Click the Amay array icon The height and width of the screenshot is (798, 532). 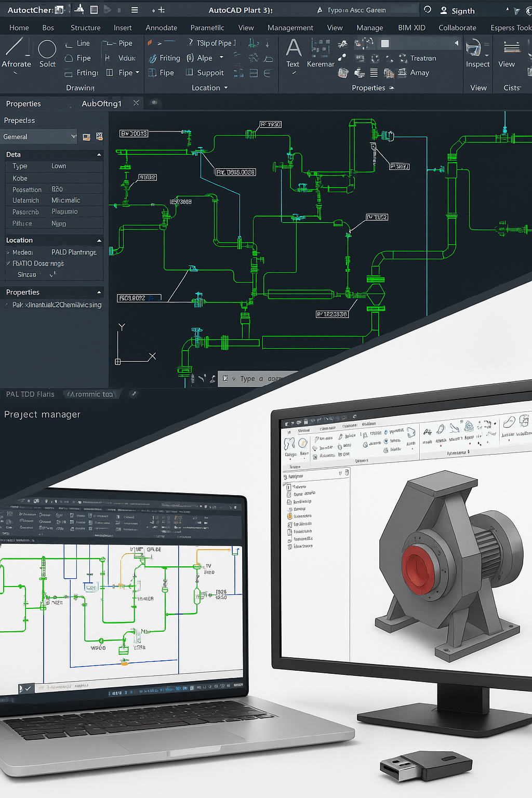402,73
